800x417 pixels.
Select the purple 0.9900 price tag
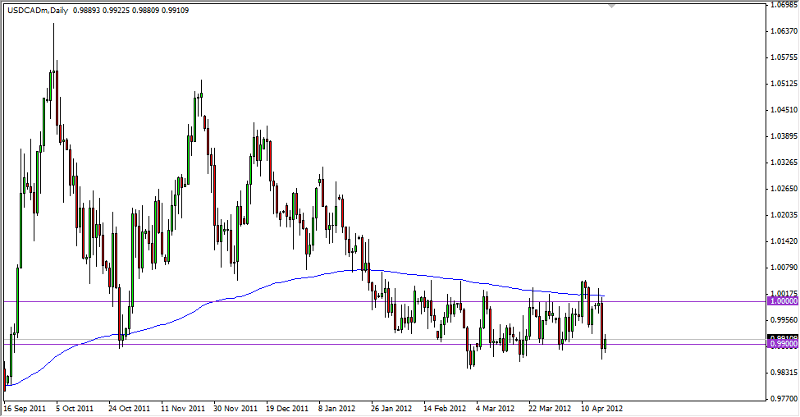[x=783, y=344]
